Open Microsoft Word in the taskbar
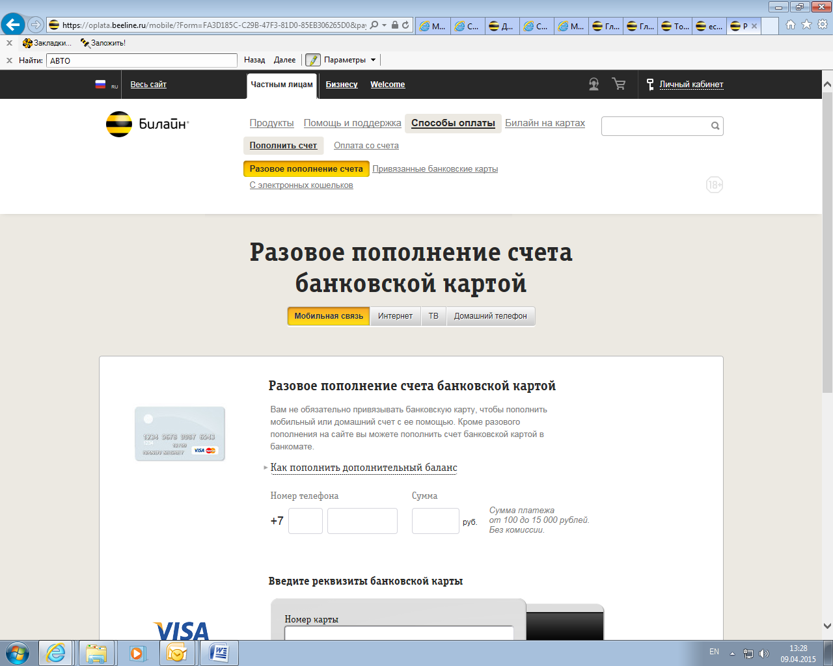This screenshot has height=666, width=833. tap(219, 653)
